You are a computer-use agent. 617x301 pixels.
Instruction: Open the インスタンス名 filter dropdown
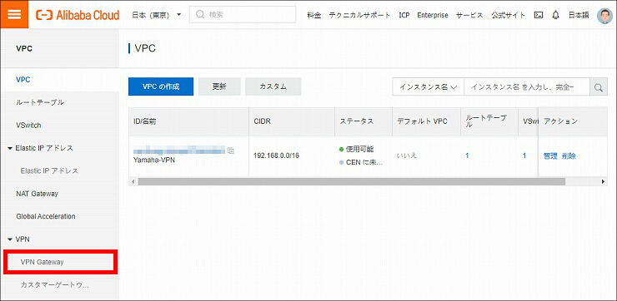pos(428,86)
